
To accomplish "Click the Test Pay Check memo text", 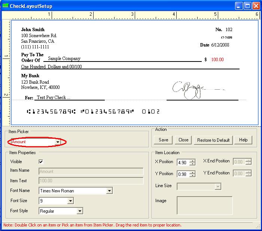I will 53,97.
